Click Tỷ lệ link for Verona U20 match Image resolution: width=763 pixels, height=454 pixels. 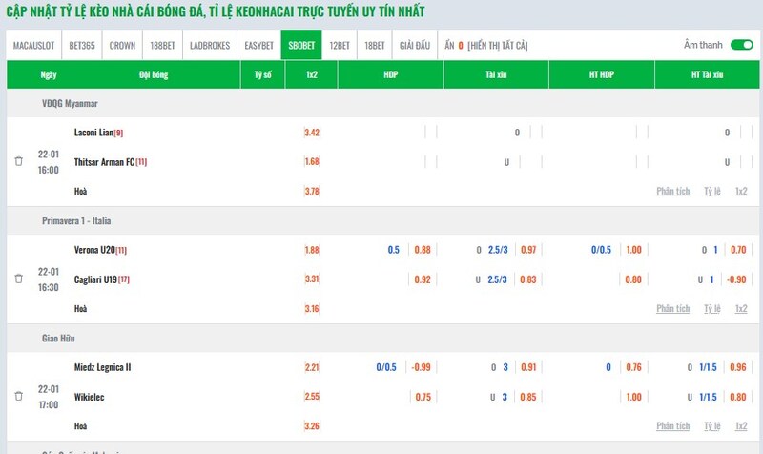(x=711, y=309)
